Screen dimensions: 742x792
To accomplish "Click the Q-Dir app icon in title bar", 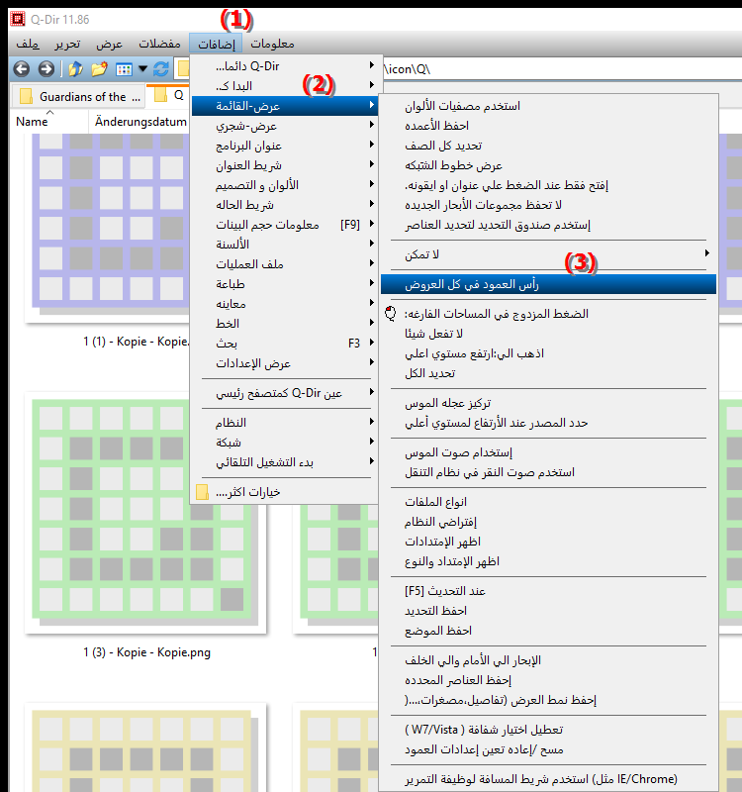I will [18, 20].
